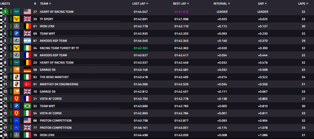Click the French flag for car 21
The image size is (314, 139).
tap(27, 98)
